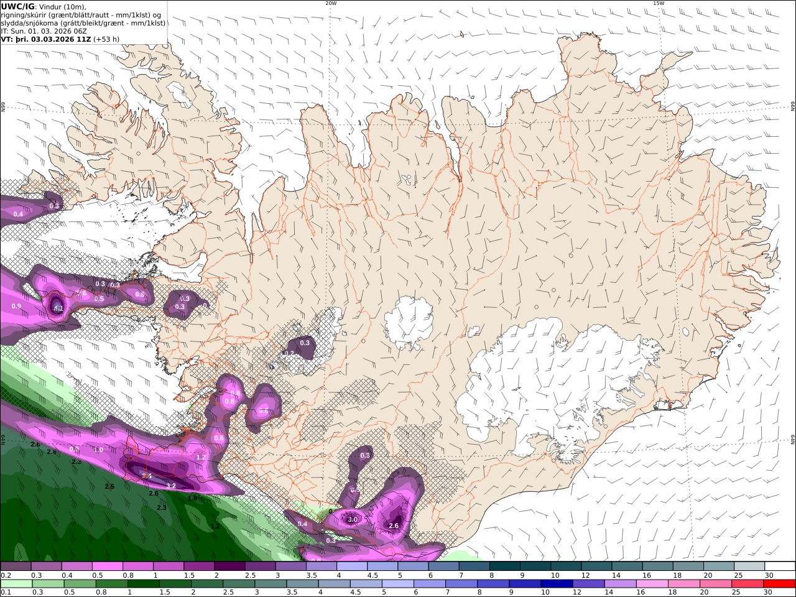796x597 pixels.
Task: Click the 1.8 precipitation value in the green rain area
Action: click(192, 498)
